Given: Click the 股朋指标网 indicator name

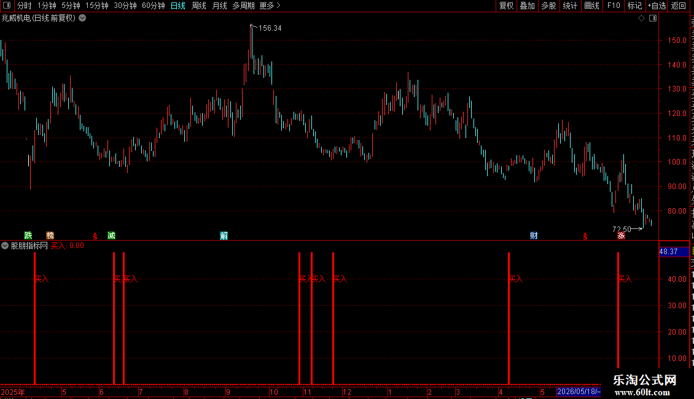Looking at the screenshot, I should coord(29,246).
